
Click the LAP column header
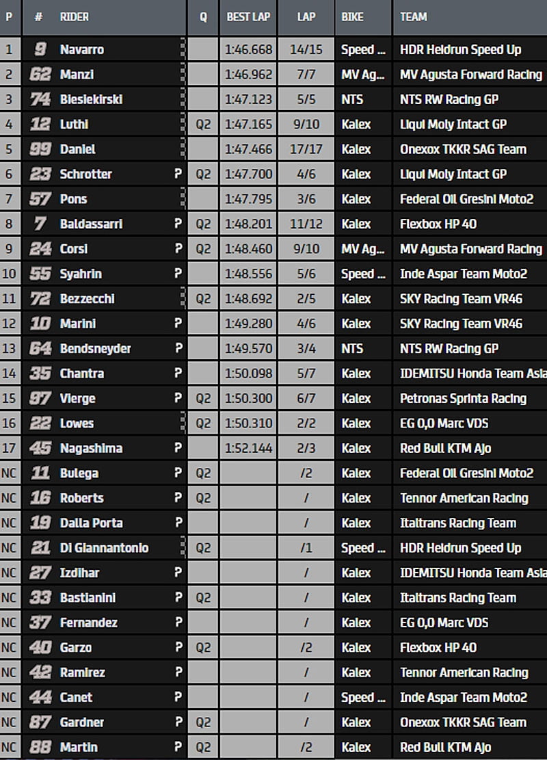tap(306, 16)
